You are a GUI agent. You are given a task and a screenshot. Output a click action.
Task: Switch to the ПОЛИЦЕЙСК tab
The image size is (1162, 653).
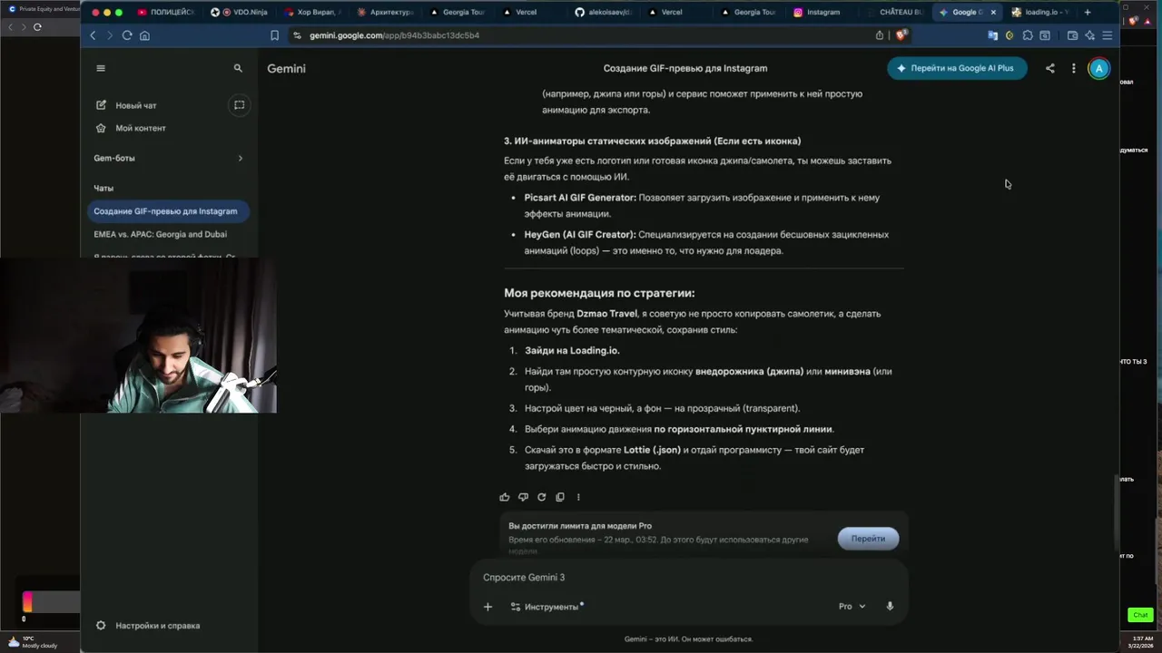[x=166, y=13]
